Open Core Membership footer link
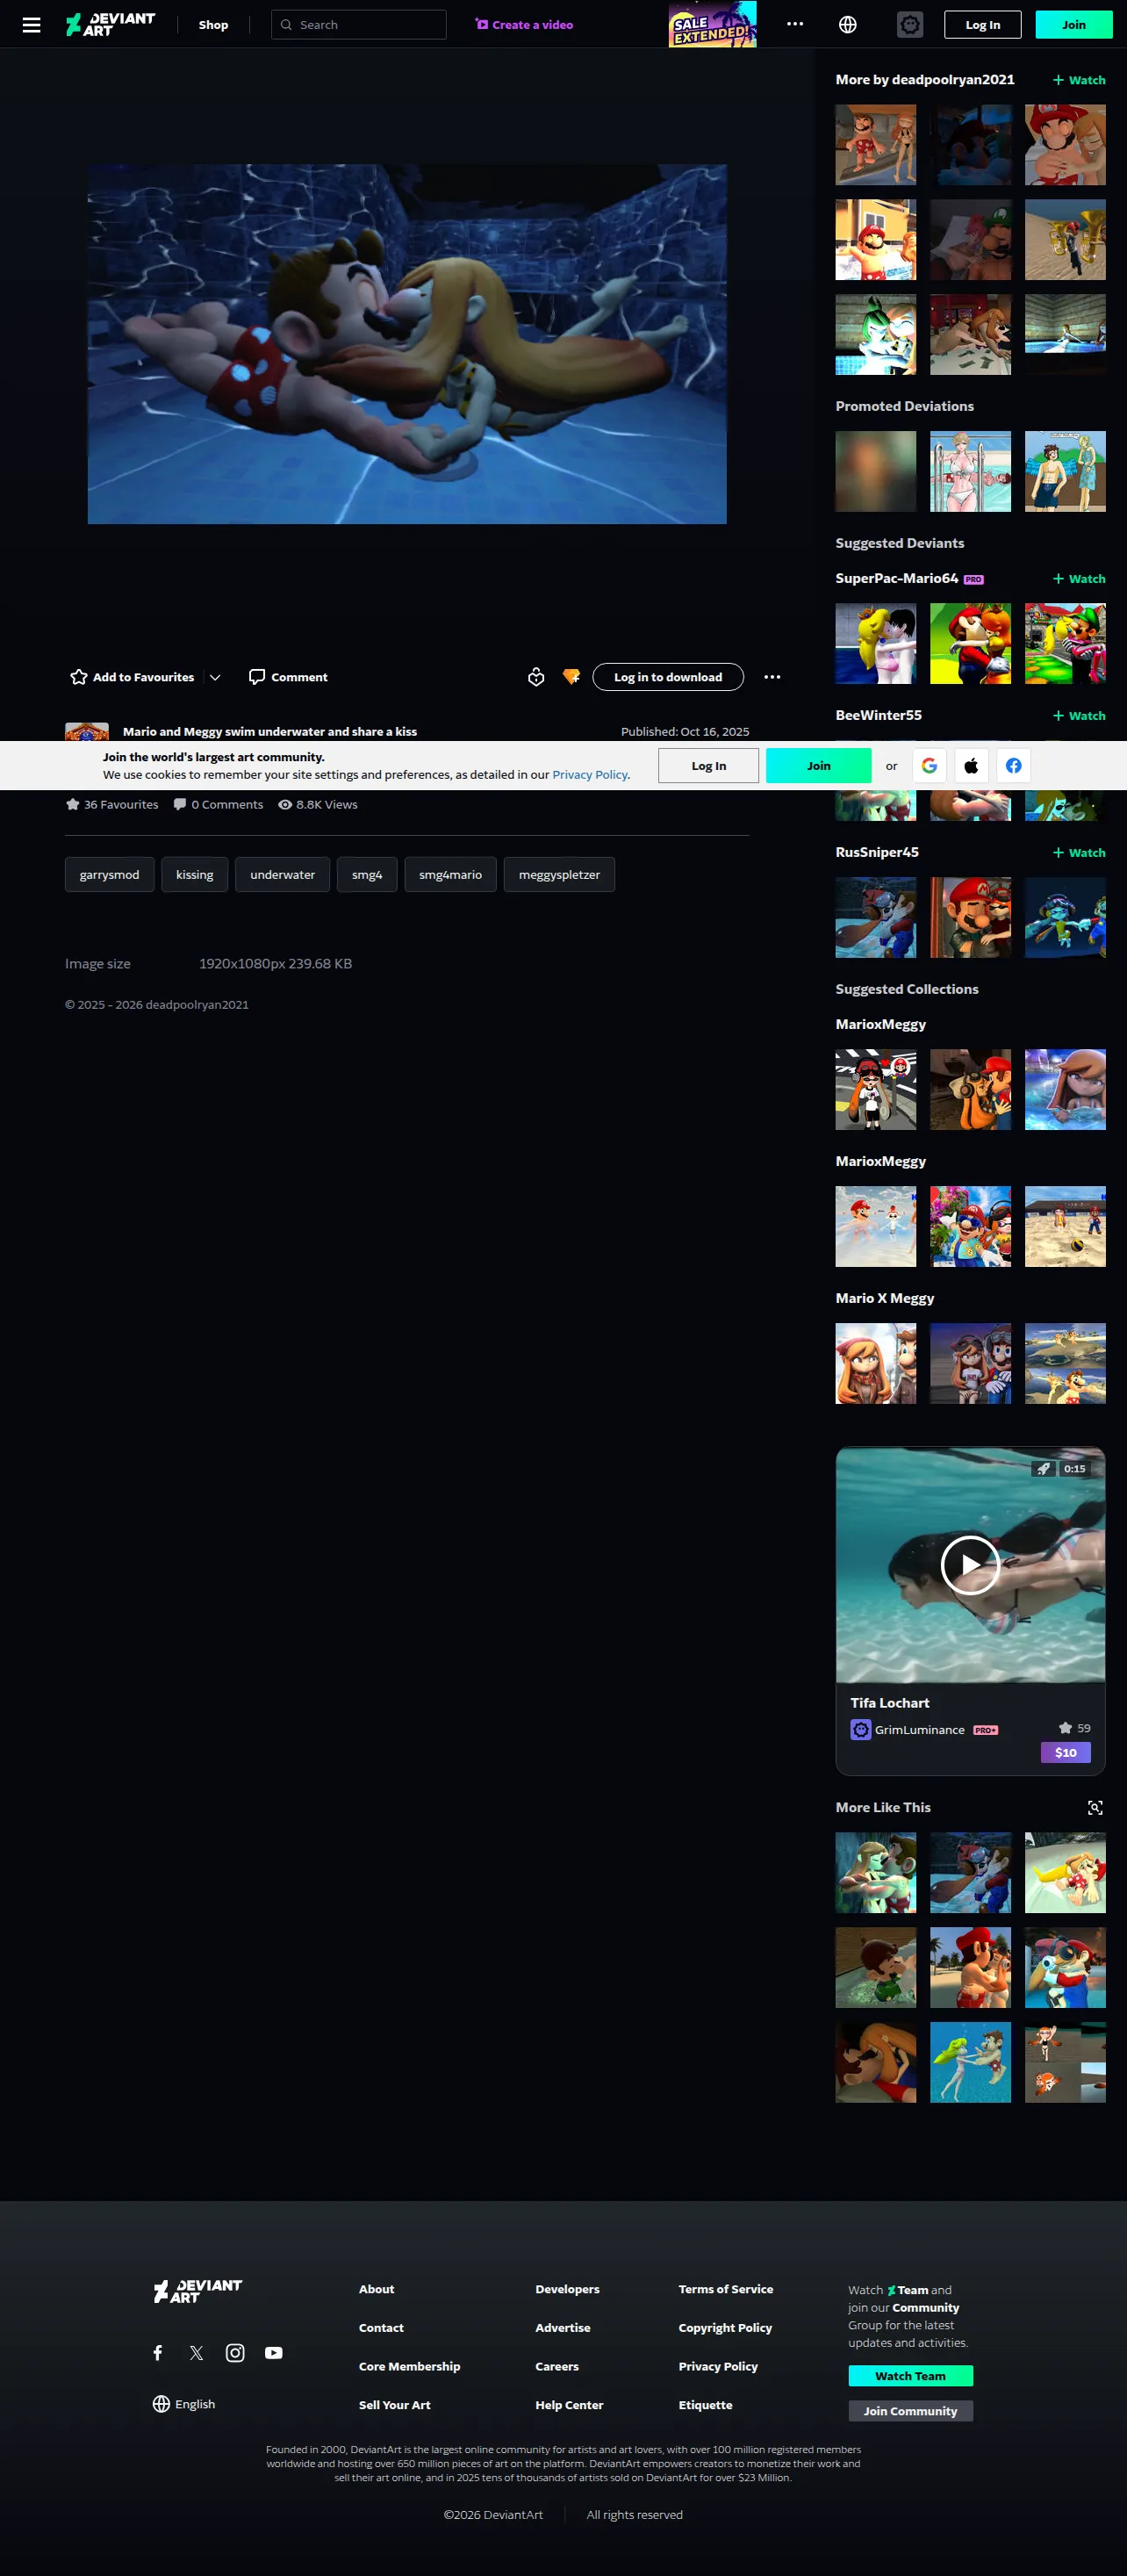This screenshot has height=2576, width=1127. coord(410,2367)
